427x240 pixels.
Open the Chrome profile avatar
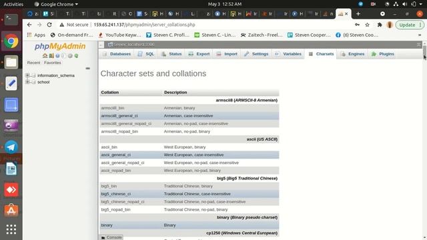point(390,25)
